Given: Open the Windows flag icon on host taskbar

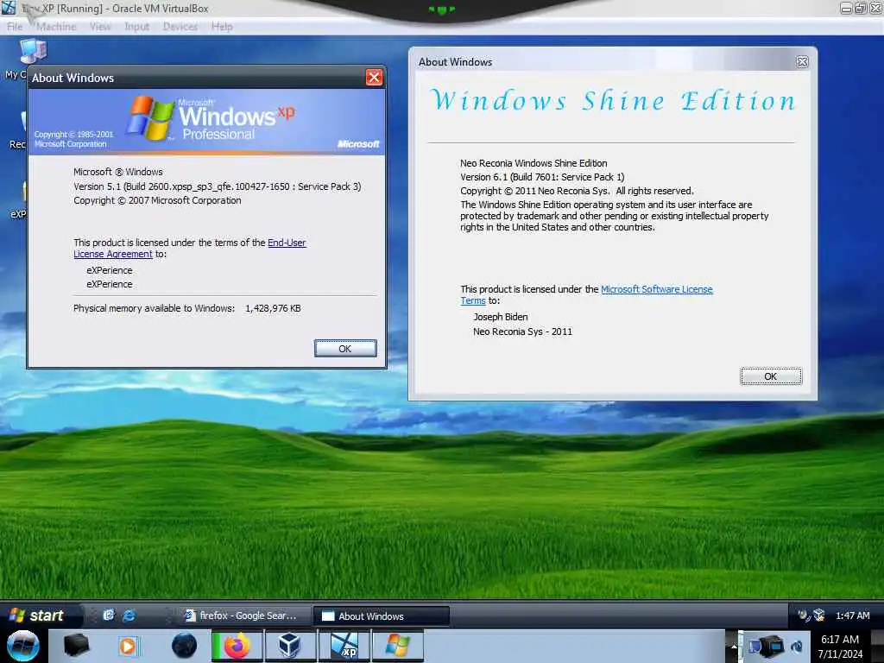Looking at the screenshot, I should click(x=397, y=646).
